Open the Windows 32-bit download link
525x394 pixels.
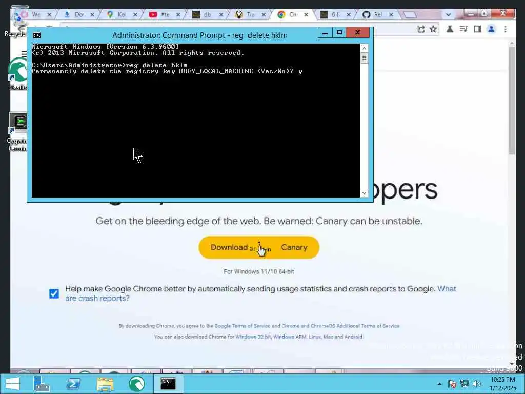point(253,337)
